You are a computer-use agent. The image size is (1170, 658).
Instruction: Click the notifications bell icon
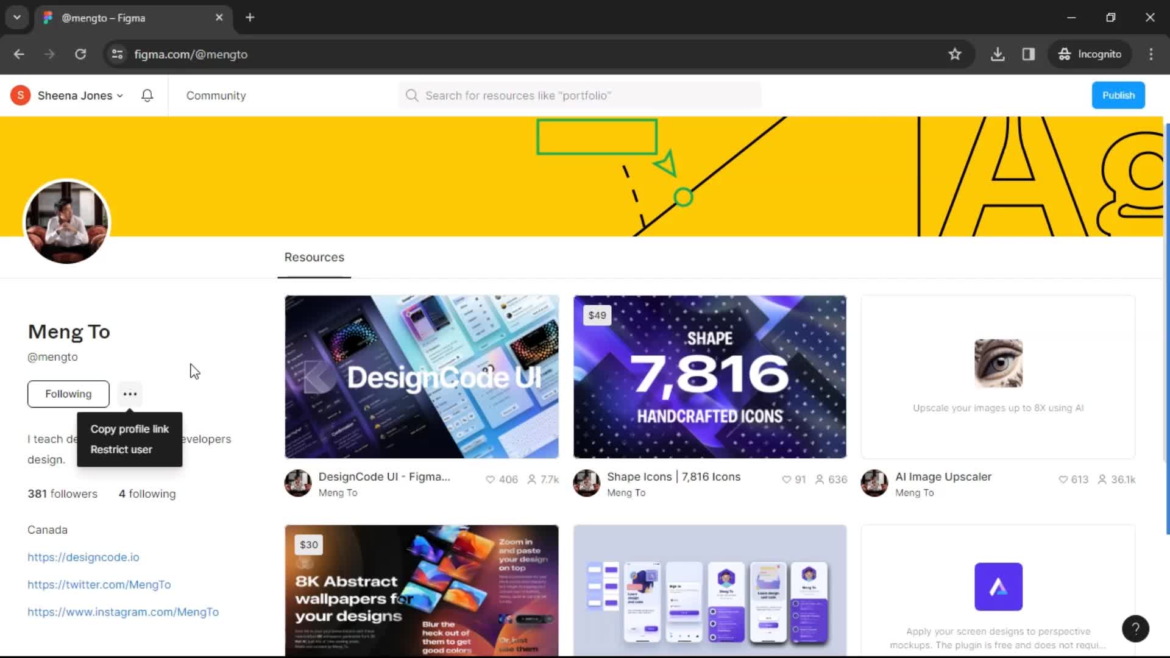pyautogui.click(x=148, y=95)
